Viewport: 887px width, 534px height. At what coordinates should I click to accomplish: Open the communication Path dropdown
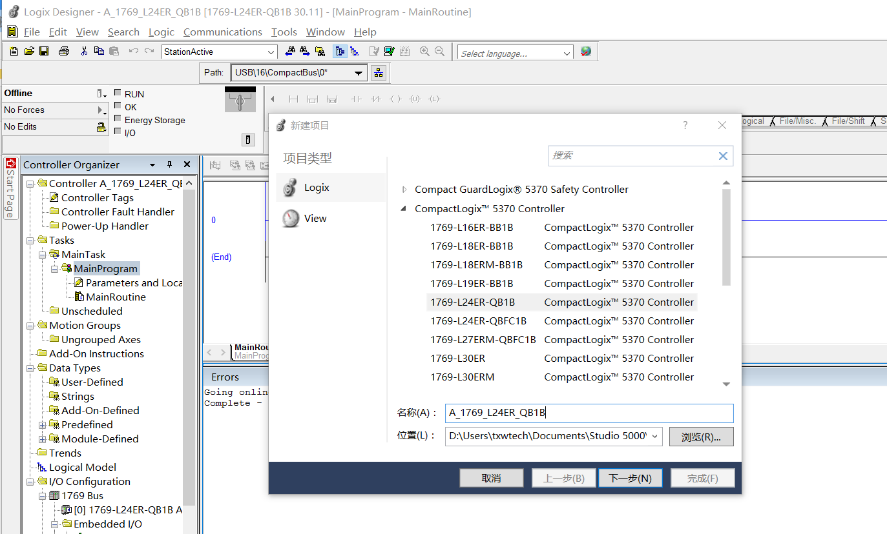tap(359, 73)
